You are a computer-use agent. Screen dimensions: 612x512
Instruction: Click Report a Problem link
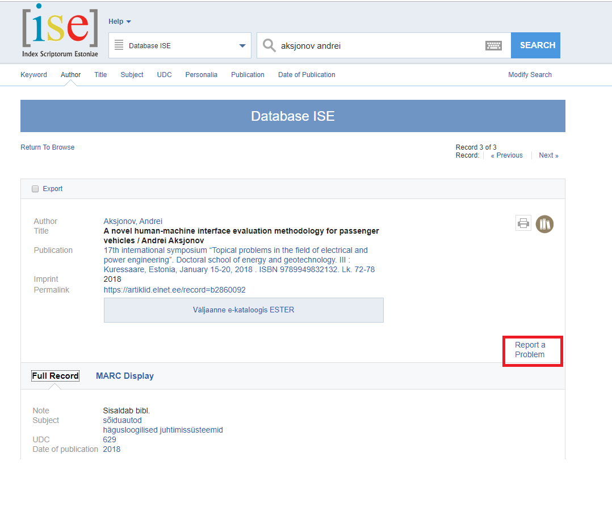530,350
